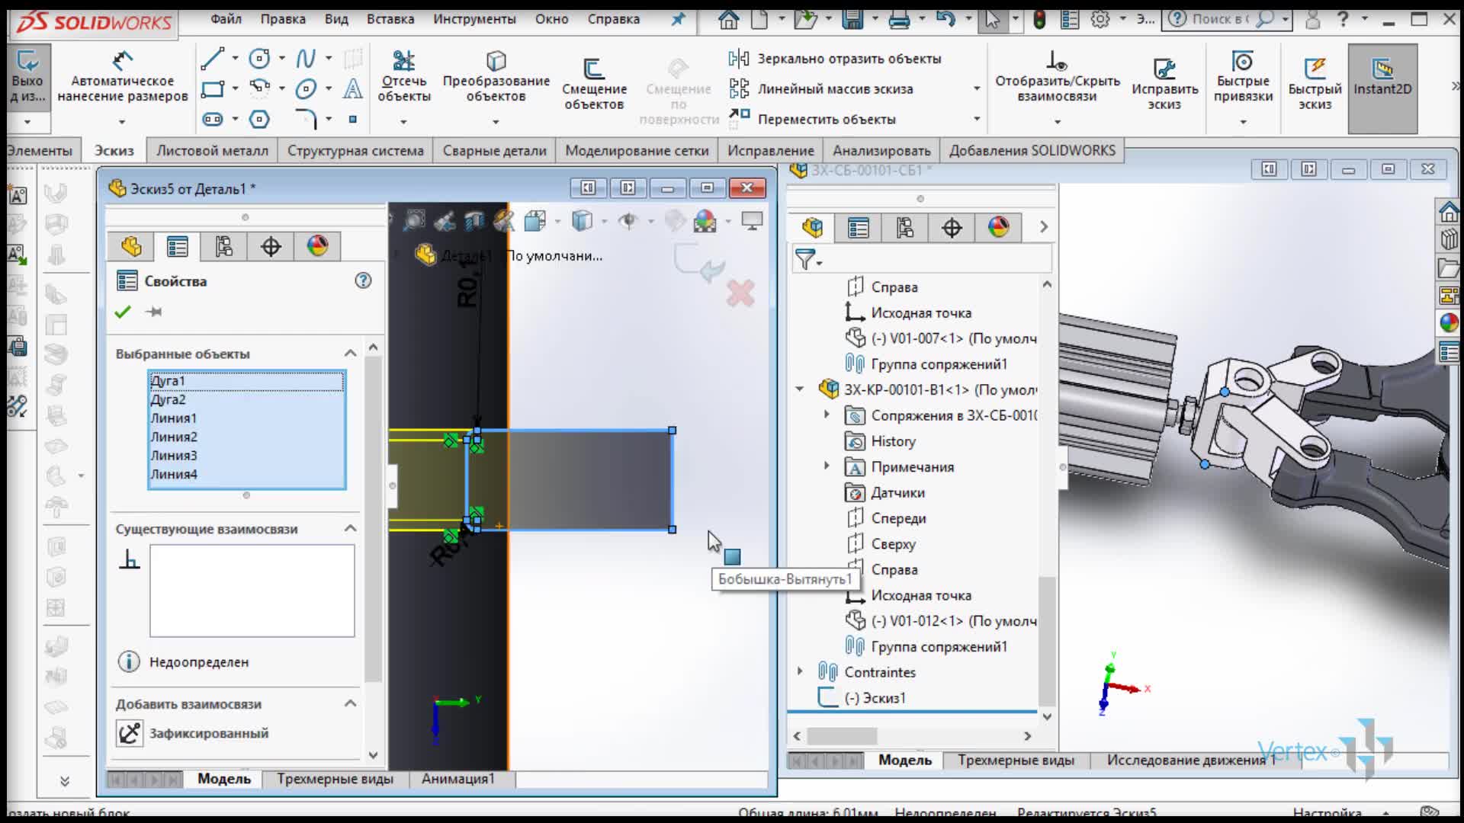This screenshot has width=1464, height=823.
Task: Open Линейный массив эскиза dropdown arrow
Action: pos(977,89)
